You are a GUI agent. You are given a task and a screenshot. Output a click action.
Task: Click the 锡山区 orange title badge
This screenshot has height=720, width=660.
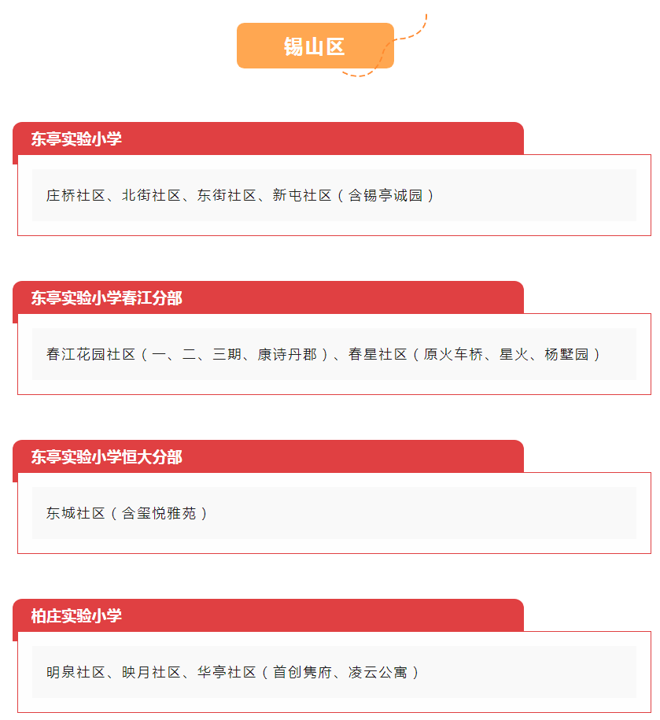315,46
